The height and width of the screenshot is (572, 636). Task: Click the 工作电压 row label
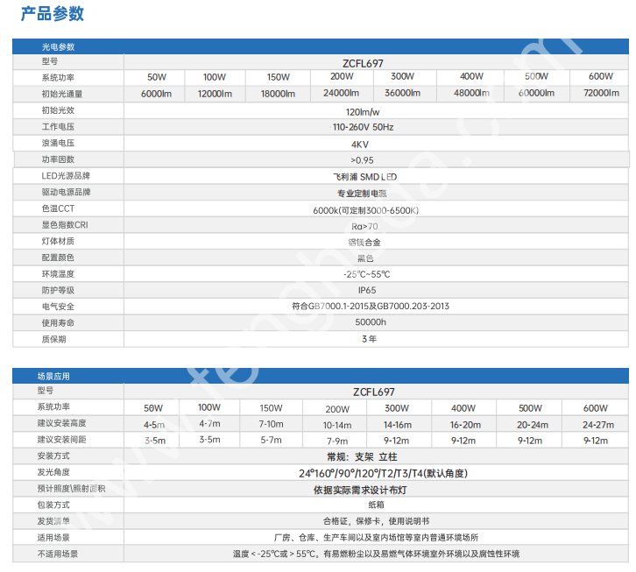(x=58, y=127)
